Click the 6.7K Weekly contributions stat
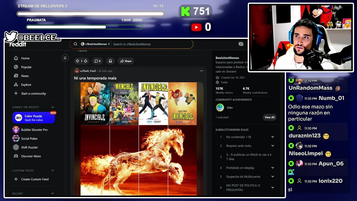 255,90
